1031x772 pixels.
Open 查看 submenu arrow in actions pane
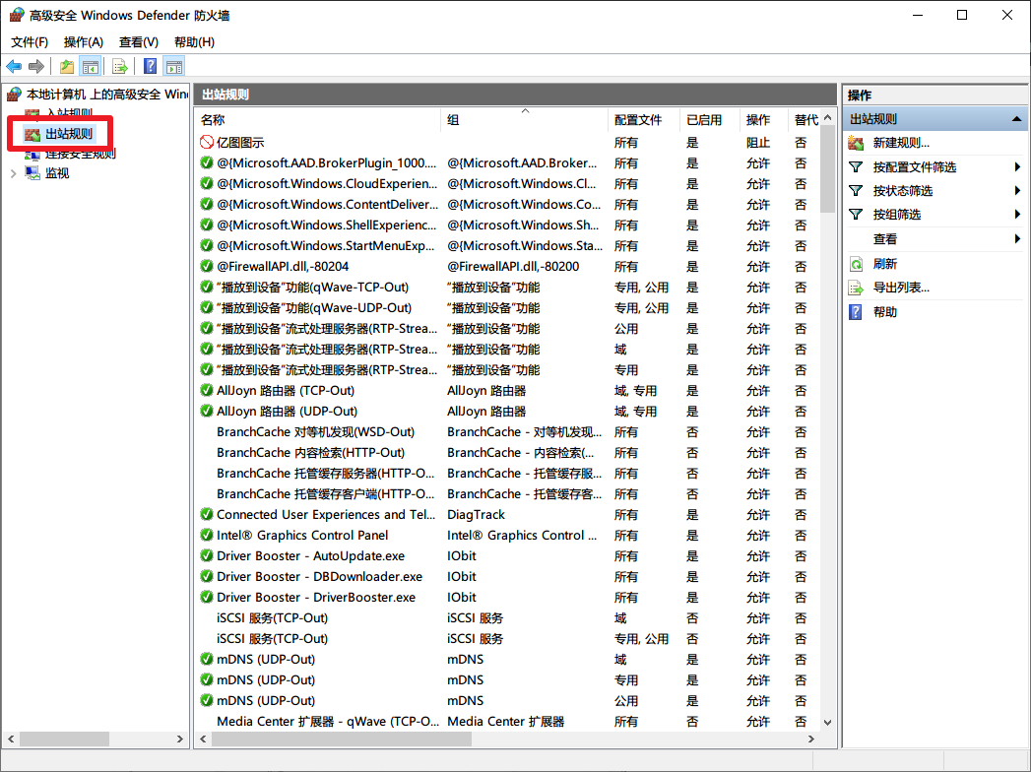tap(1017, 238)
